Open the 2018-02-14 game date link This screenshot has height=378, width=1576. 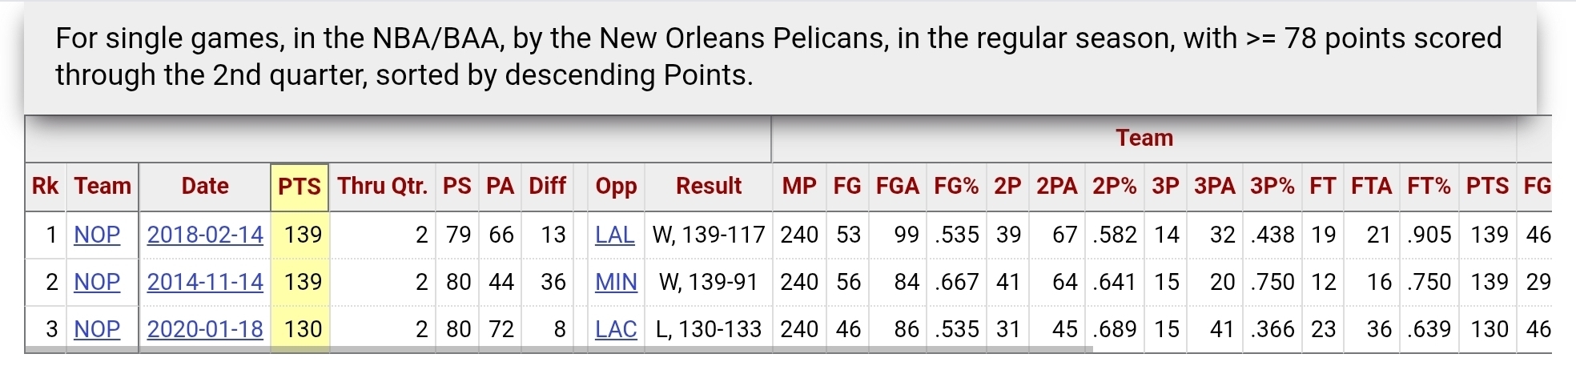coord(205,235)
